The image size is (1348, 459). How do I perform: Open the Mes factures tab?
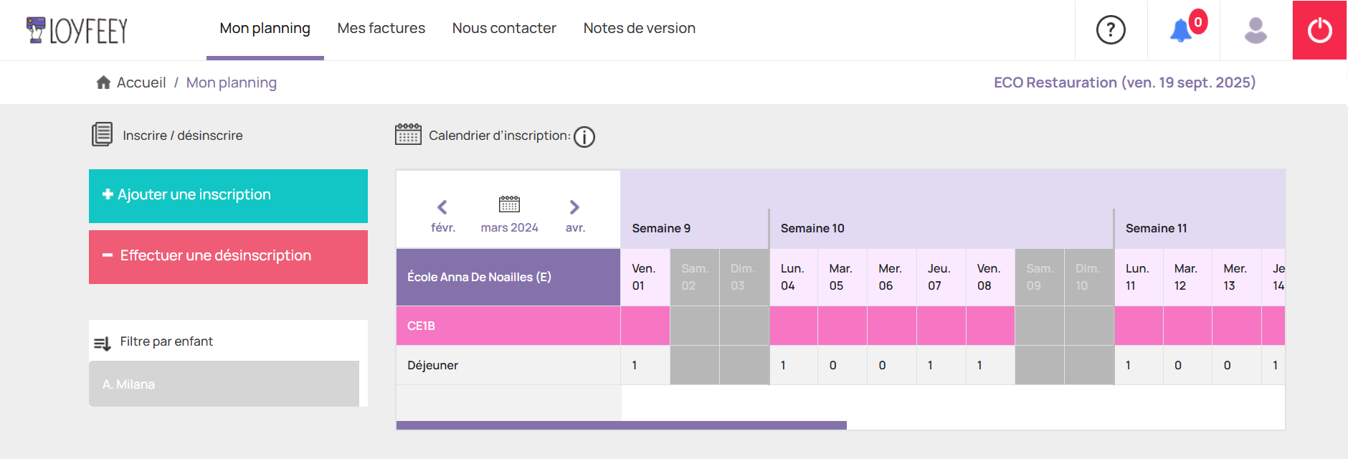click(381, 29)
